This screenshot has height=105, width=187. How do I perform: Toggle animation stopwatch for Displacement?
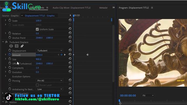[10, 50]
